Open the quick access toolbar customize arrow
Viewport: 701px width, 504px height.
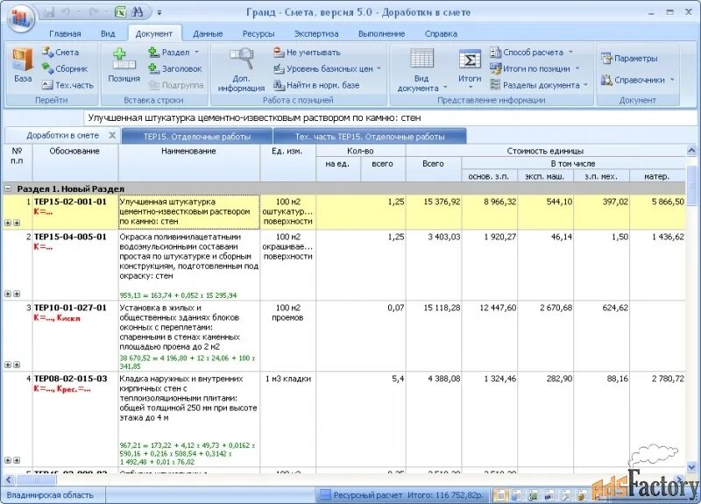click(159, 12)
